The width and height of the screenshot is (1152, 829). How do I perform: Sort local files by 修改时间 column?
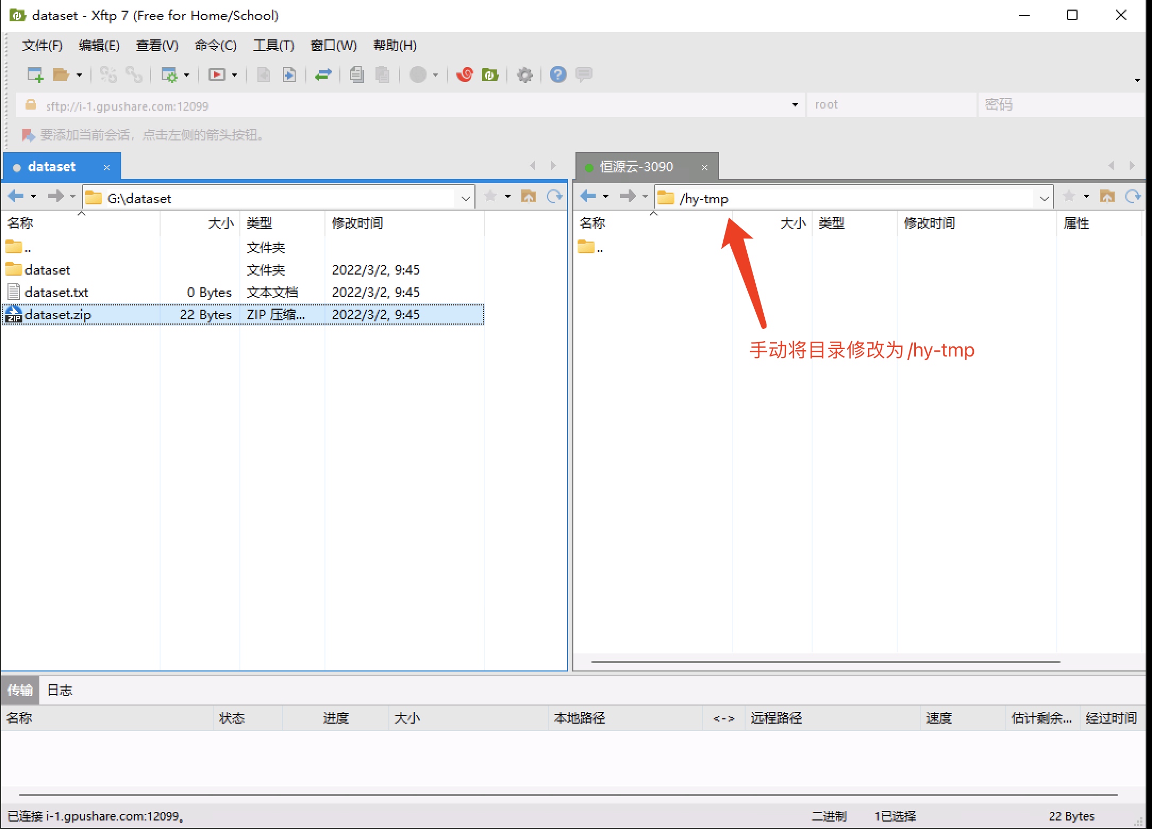pyautogui.click(x=357, y=223)
